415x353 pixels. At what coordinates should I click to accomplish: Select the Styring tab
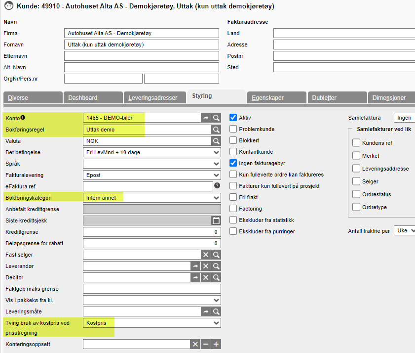click(x=216, y=96)
